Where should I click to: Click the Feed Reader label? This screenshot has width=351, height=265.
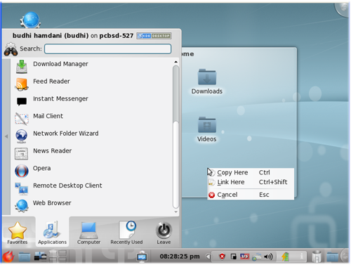coord(51,82)
